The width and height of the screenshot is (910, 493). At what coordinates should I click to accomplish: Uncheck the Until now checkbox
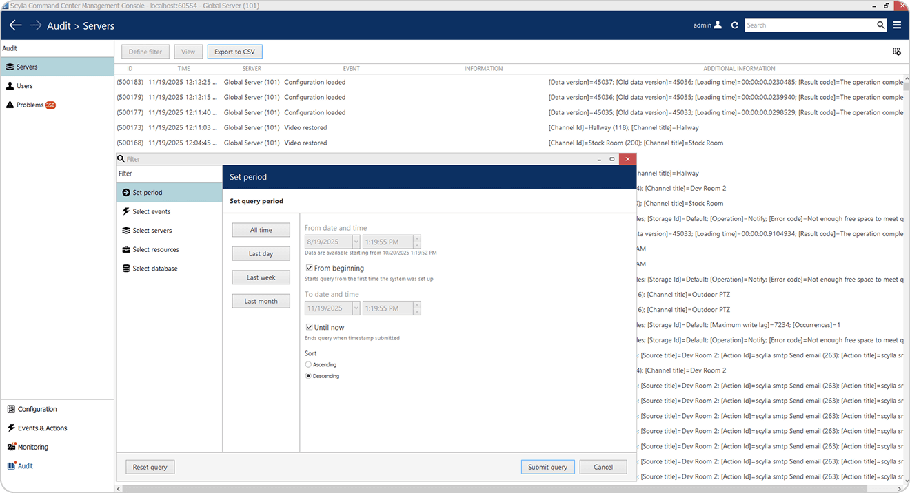(310, 327)
